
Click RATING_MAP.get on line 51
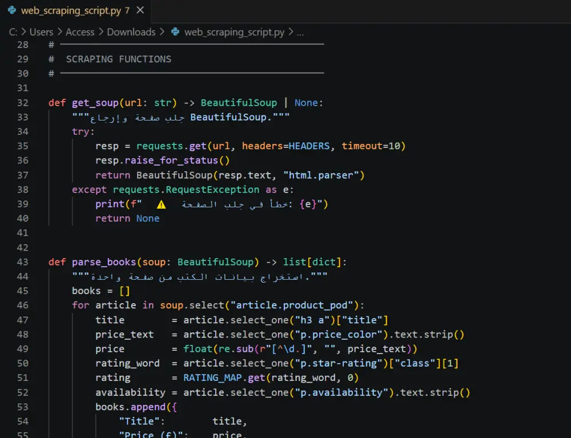pyautogui.click(x=224, y=378)
